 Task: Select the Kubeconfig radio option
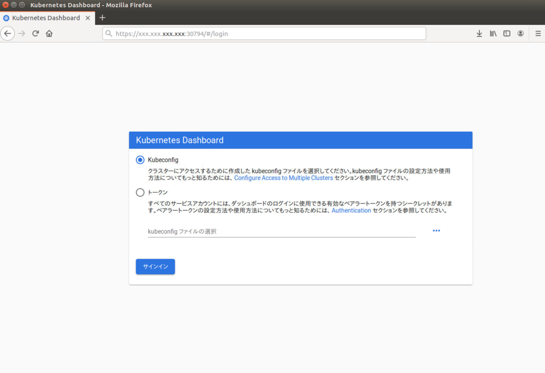point(140,160)
